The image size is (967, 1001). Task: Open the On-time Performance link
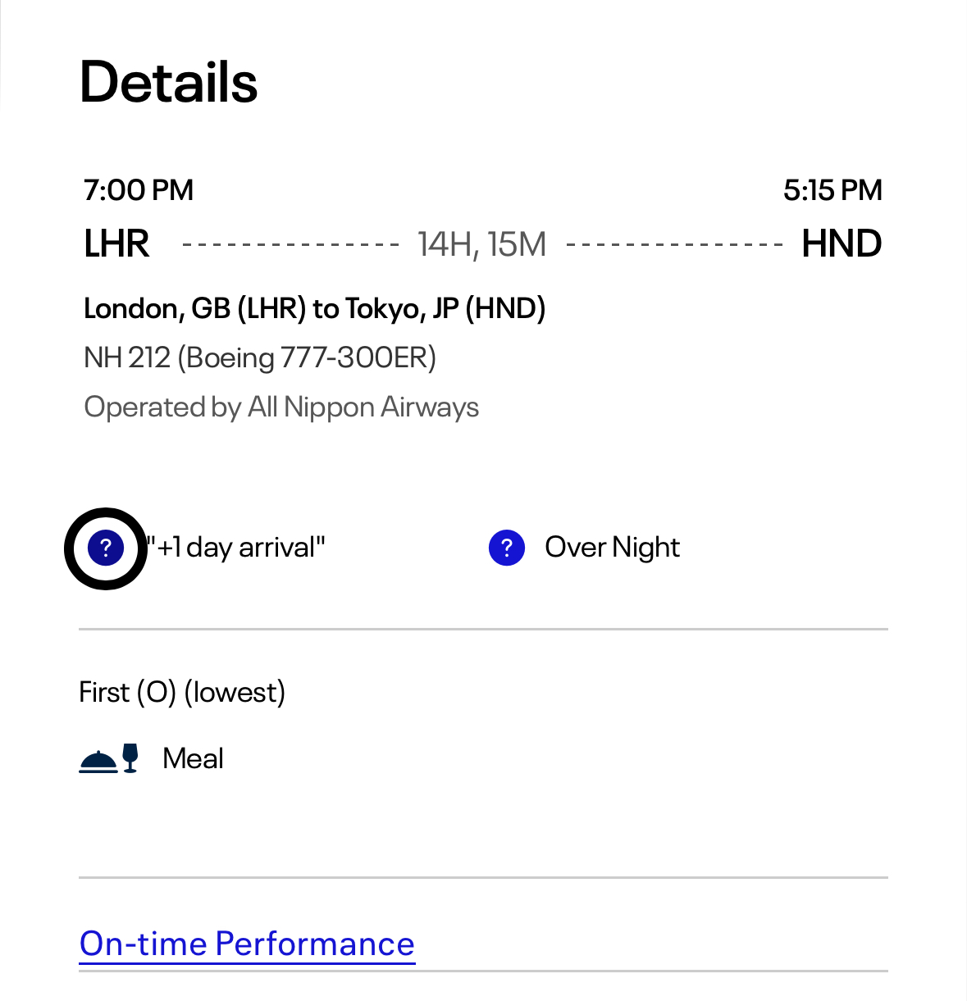247,944
